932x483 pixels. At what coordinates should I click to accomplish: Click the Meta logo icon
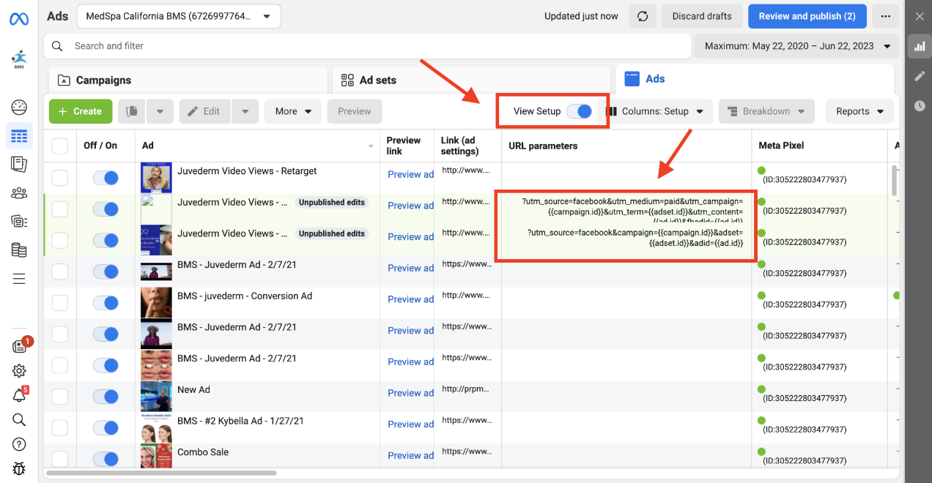click(x=19, y=19)
